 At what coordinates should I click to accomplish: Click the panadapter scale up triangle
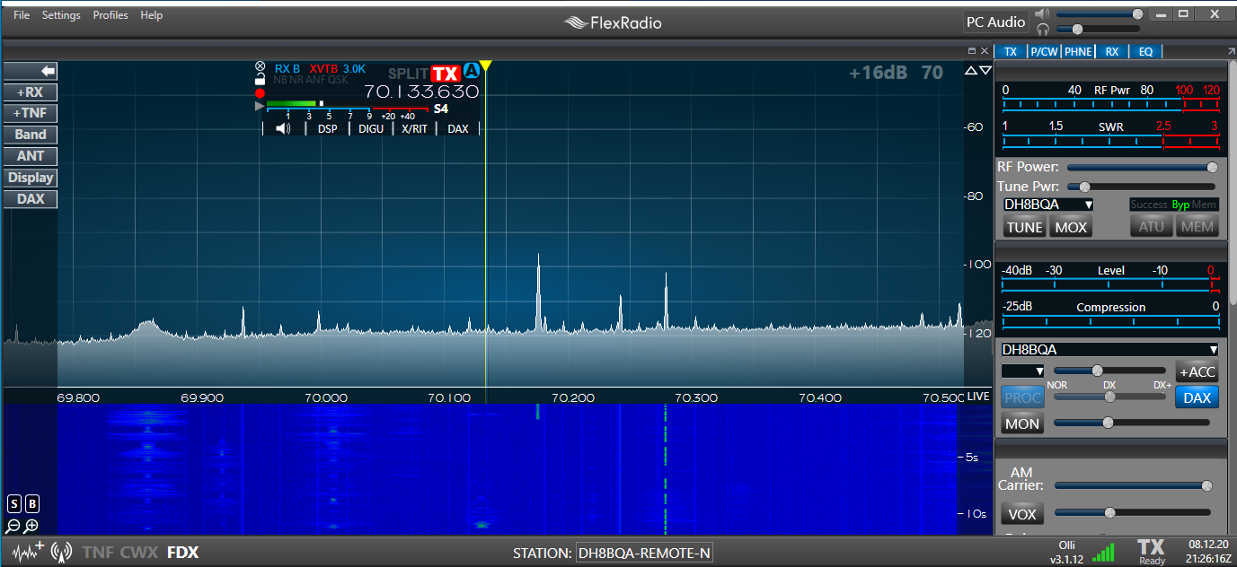click(970, 71)
